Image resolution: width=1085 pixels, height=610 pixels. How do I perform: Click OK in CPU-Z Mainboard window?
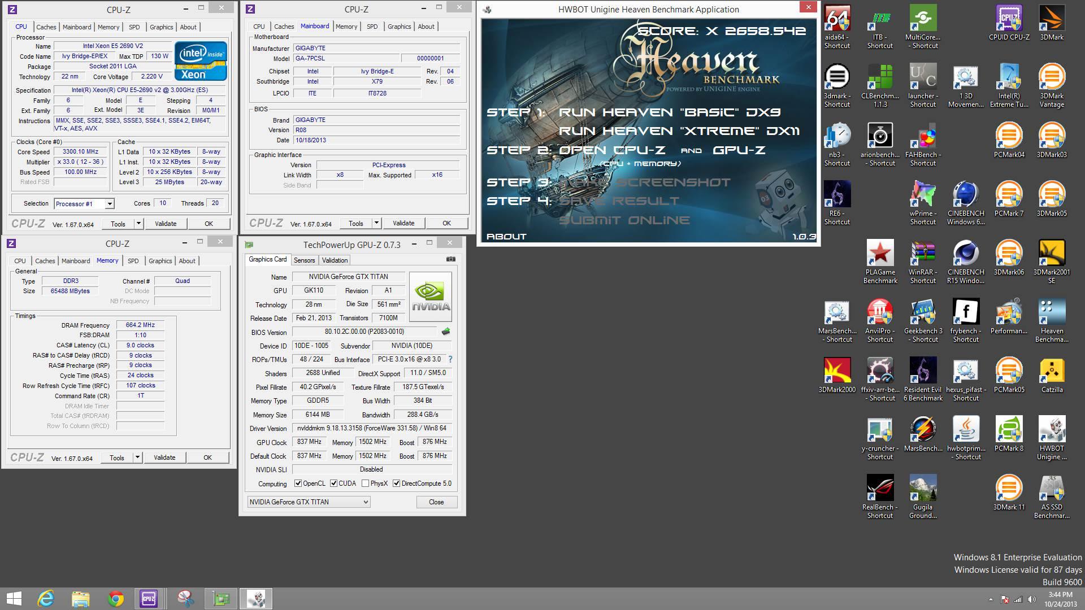click(446, 223)
